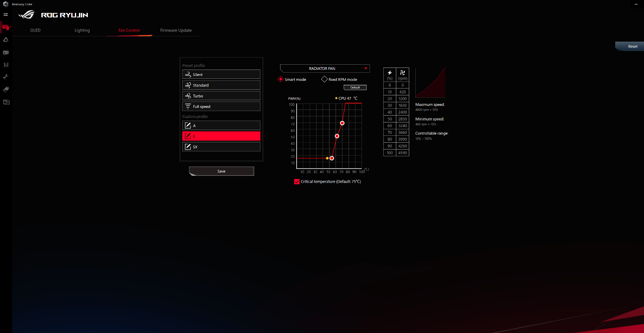Switch to the OLED tab

36,30
